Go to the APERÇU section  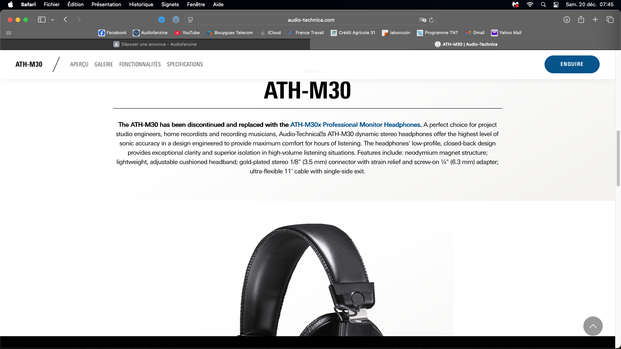79,64
